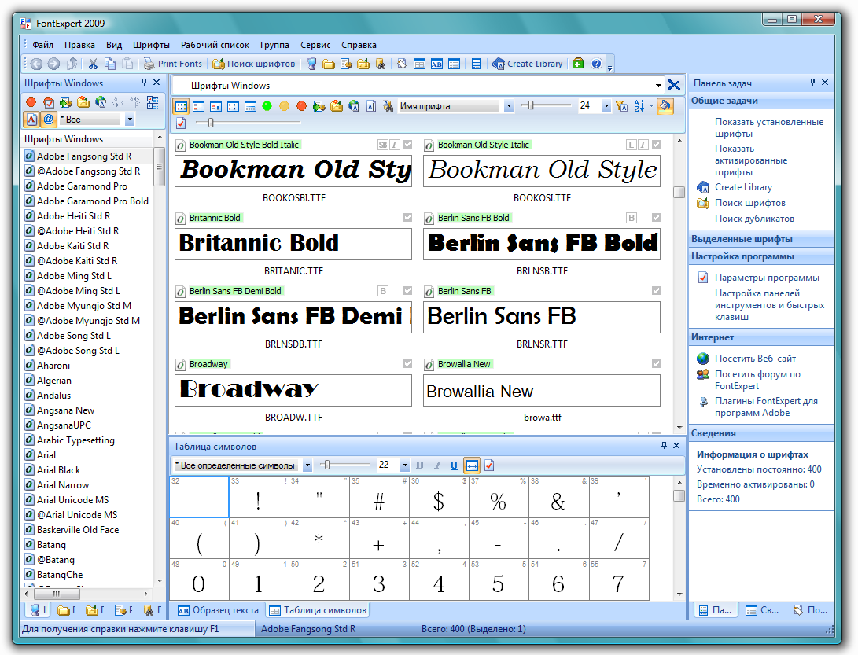Viewport: 858px width, 655px height.
Task: Expand the Выделенные шрифты section header
Action: point(761,239)
